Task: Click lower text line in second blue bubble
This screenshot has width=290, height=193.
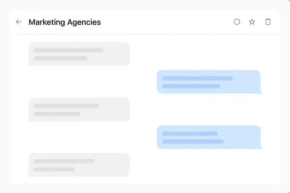Action: 193,142
